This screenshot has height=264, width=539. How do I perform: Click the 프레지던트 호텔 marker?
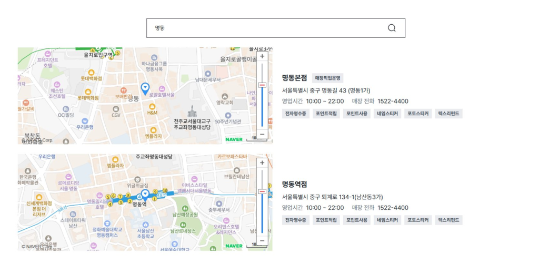coord(48,54)
